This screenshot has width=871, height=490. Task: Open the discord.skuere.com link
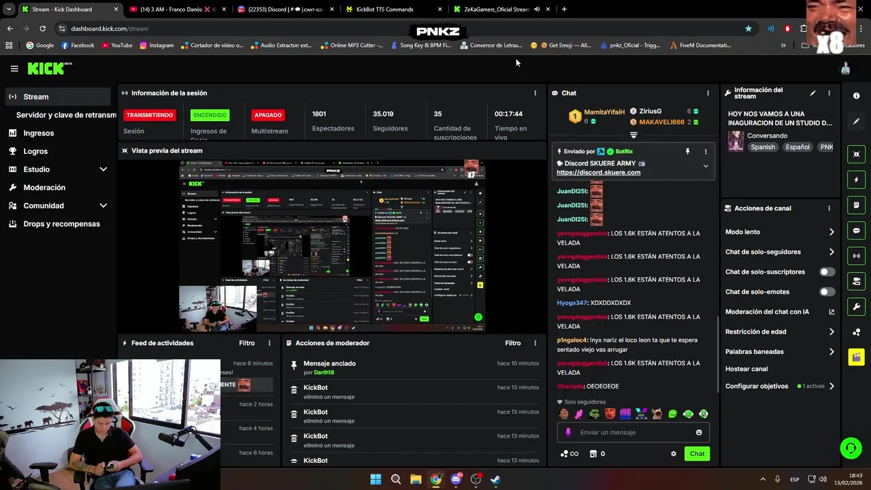[x=598, y=173]
